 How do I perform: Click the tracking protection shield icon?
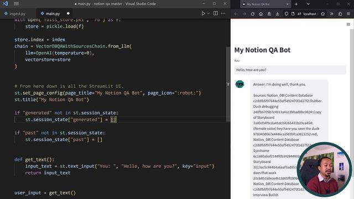click(287, 14)
